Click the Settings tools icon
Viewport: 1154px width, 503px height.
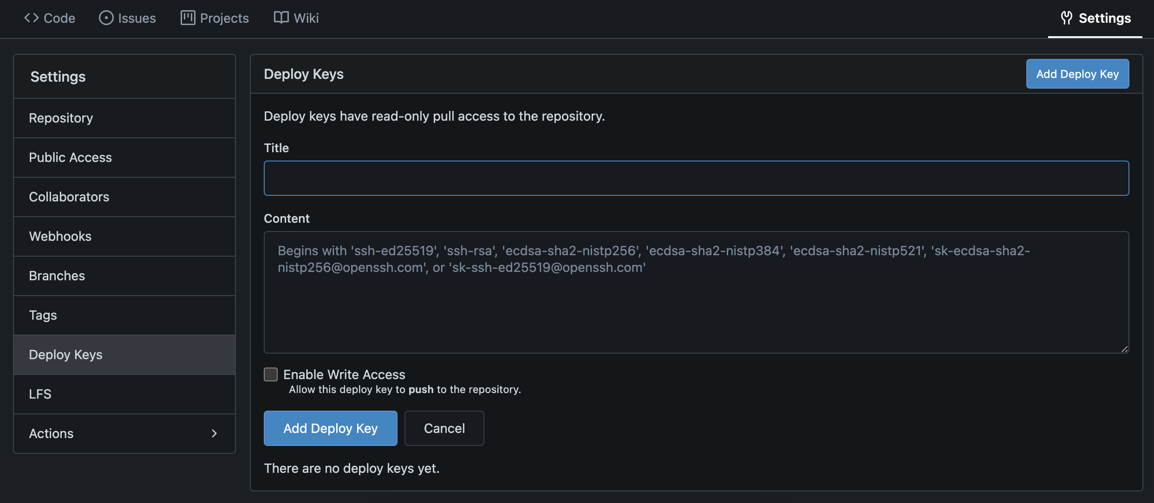(x=1066, y=18)
